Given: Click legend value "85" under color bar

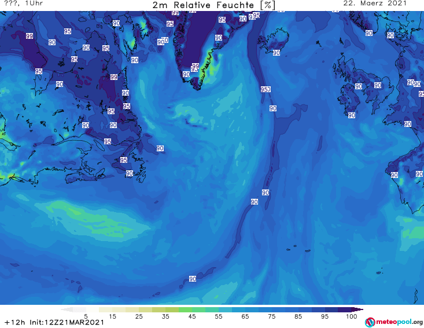Looking at the screenshot, I should pyautogui.click(x=298, y=316).
